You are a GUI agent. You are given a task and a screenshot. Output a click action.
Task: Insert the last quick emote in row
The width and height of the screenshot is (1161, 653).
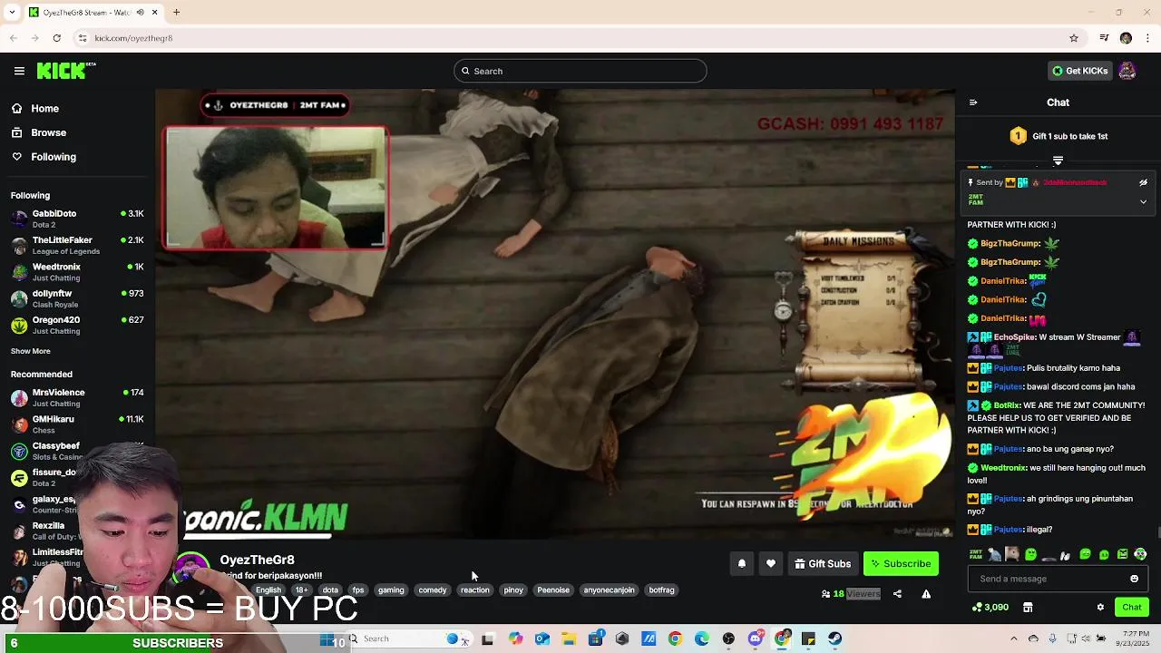[1140, 554]
